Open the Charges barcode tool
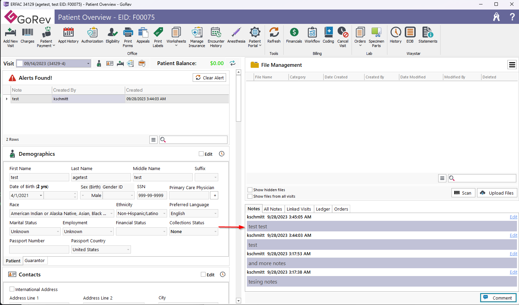Image resolution: width=519 pixels, height=305 pixels. 27,35
